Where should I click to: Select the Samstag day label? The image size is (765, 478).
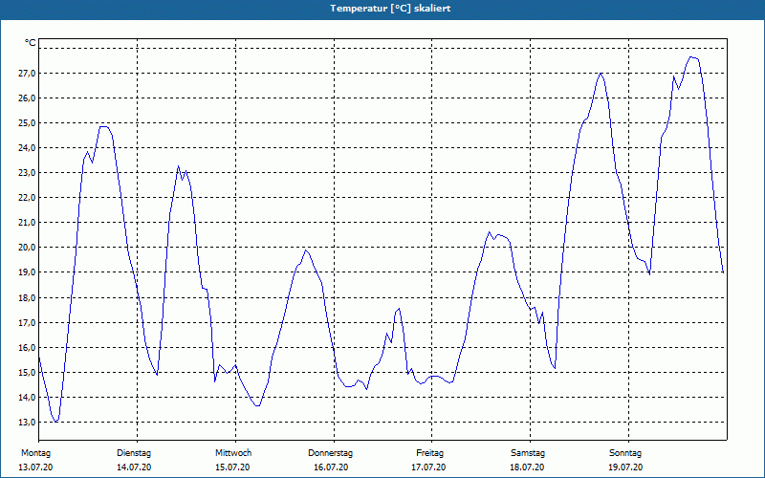[528, 453]
